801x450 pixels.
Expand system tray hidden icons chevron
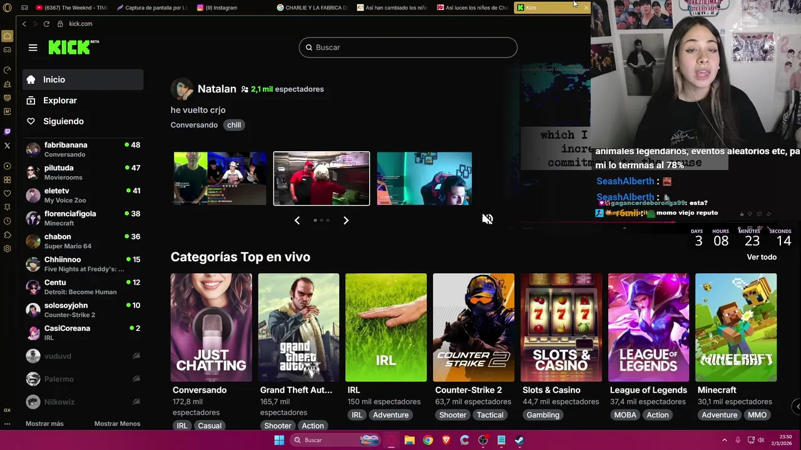click(x=725, y=440)
